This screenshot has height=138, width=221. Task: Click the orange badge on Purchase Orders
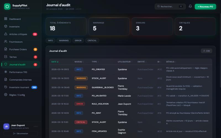tap(35, 49)
